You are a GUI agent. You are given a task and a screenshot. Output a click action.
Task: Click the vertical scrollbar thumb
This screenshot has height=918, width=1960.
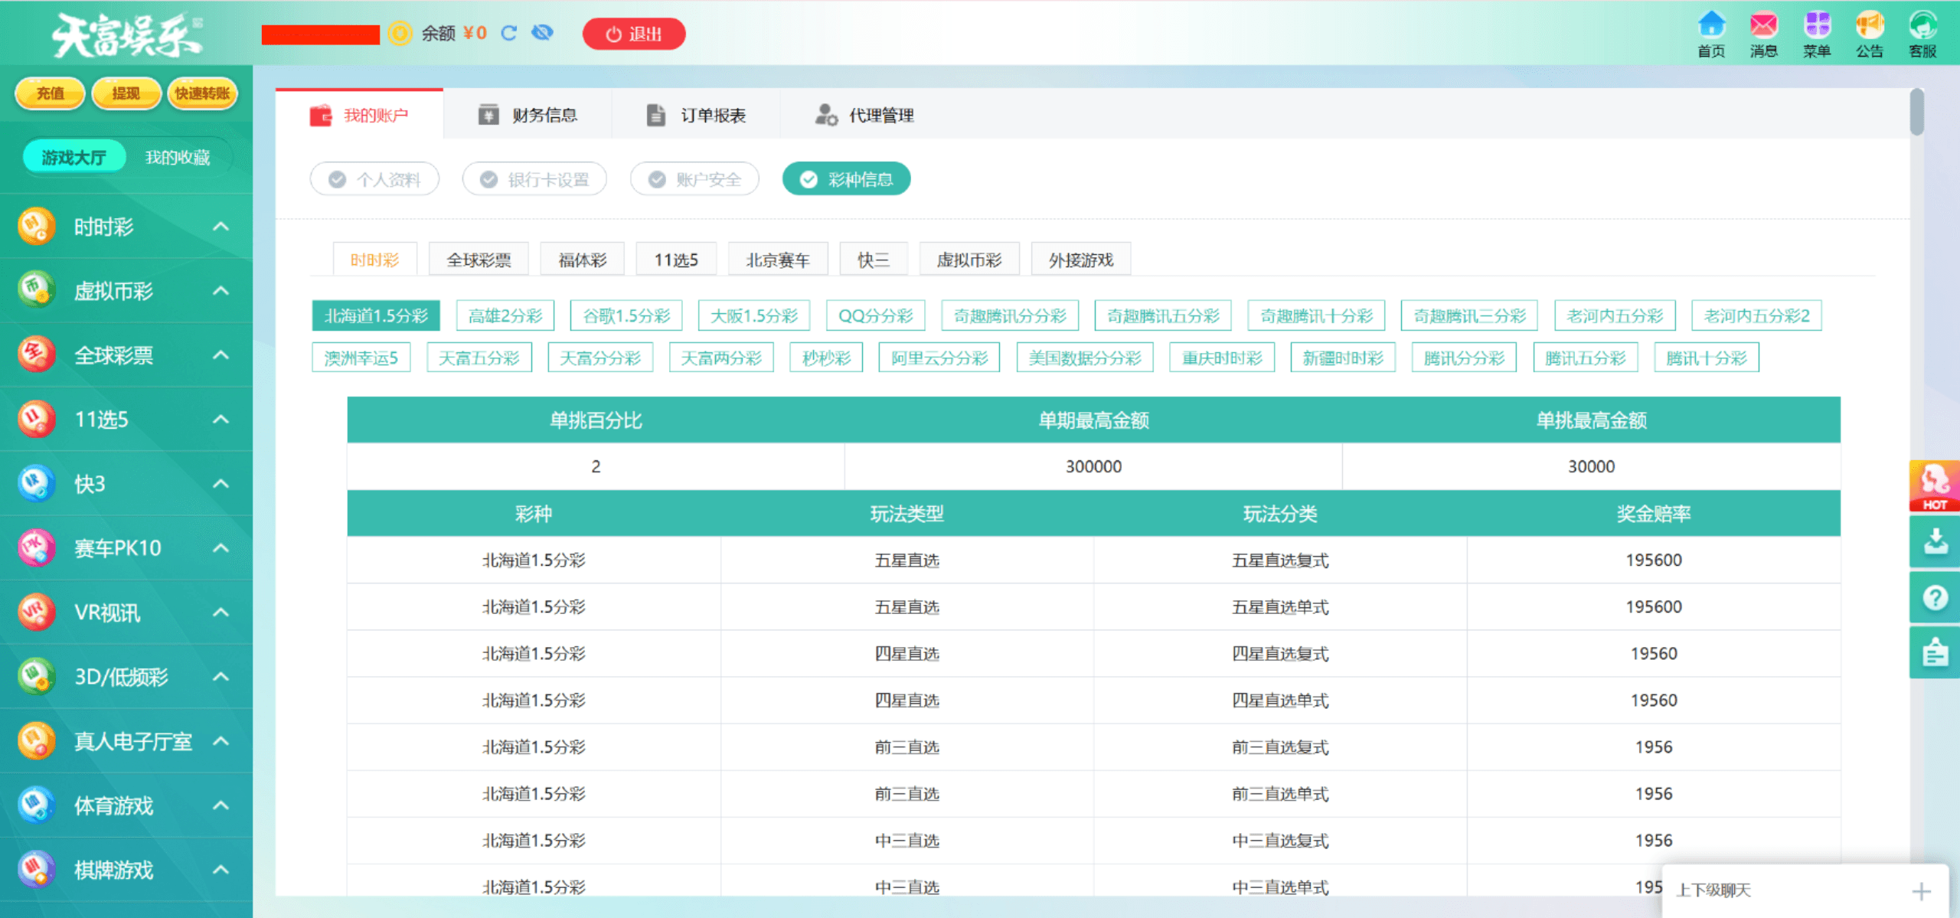tap(1916, 113)
